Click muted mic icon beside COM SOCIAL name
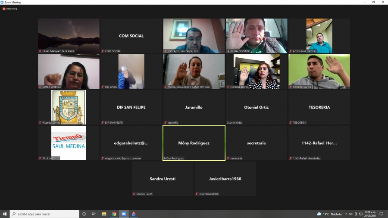 103,51
